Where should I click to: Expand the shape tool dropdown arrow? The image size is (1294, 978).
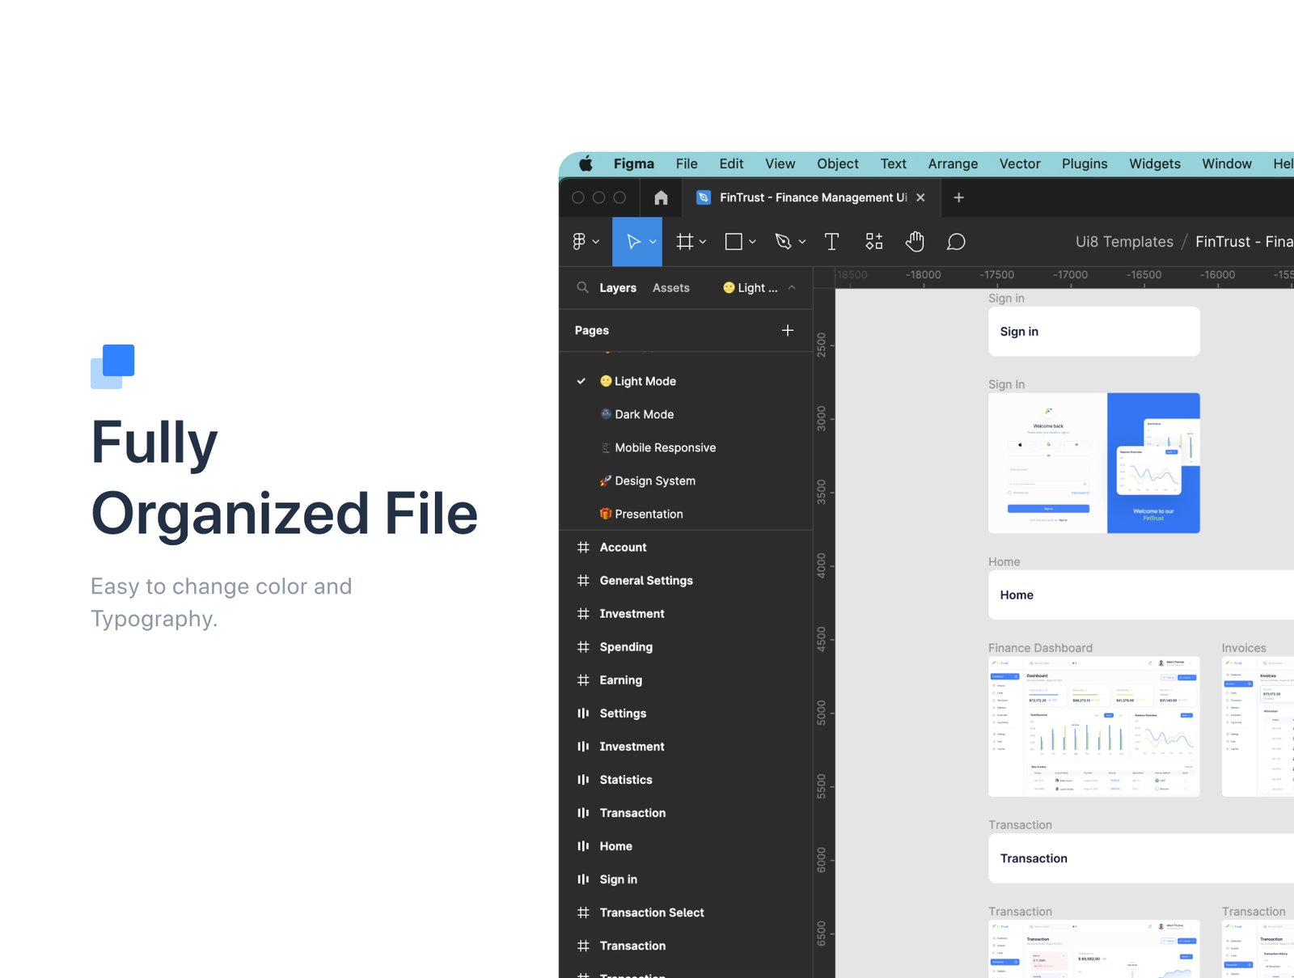pyautogui.click(x=753, y=242)
